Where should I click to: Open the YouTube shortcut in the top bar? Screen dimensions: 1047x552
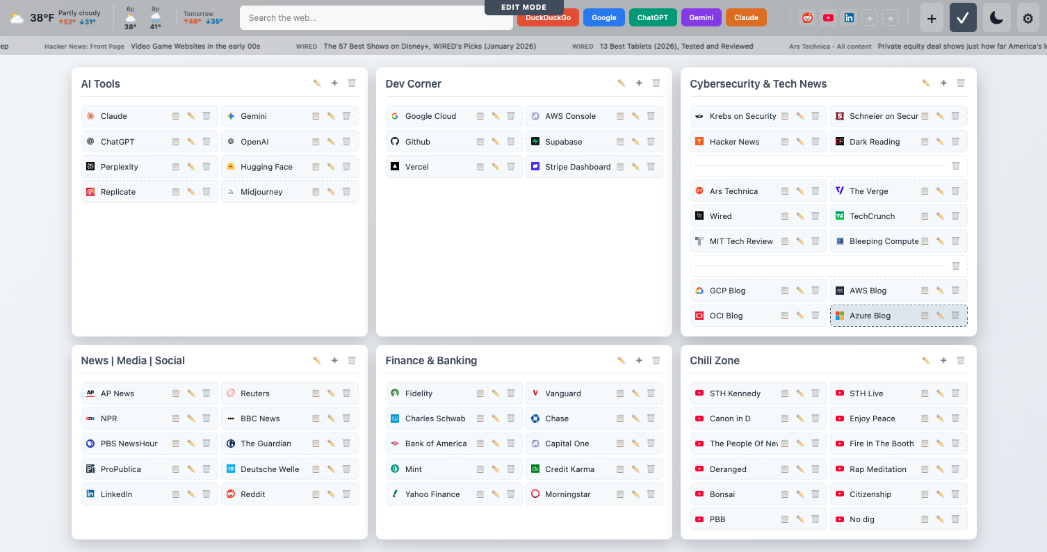(x=828, y=17)
